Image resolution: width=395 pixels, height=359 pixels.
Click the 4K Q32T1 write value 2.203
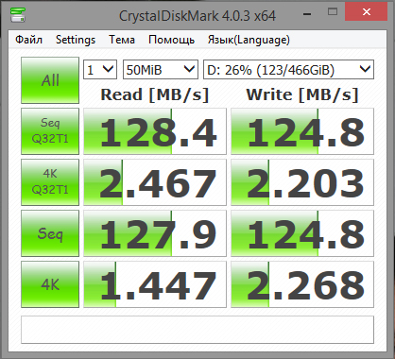tap(302, 182)
